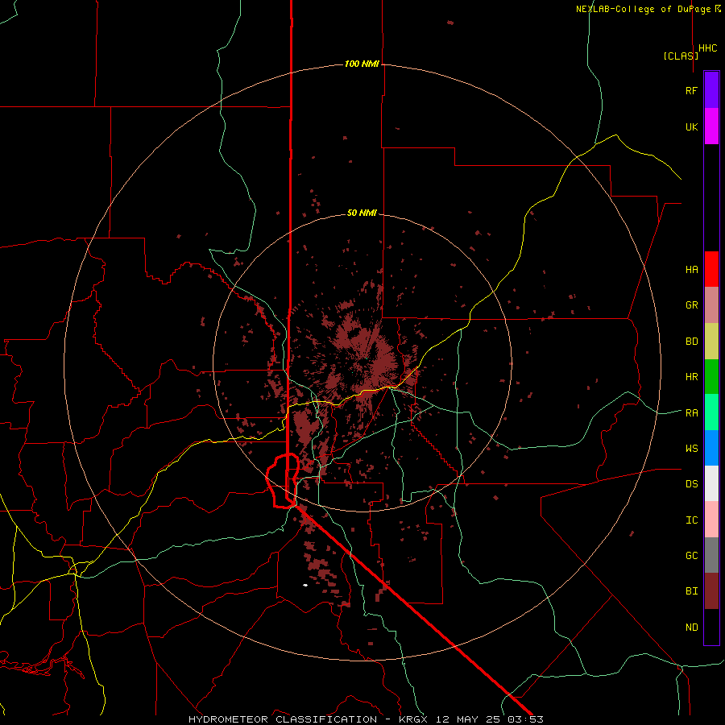Click the 'ND' legend label text
This screenshot has height=725, width=725.
pyautogui.click(x=692, y=627)
